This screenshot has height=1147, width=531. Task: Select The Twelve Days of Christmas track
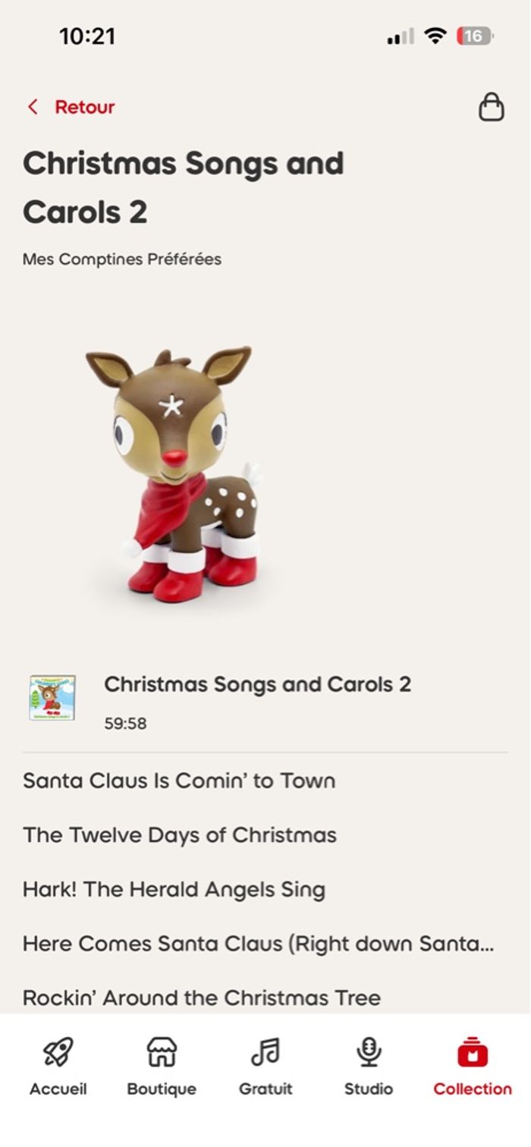point(180,835)
